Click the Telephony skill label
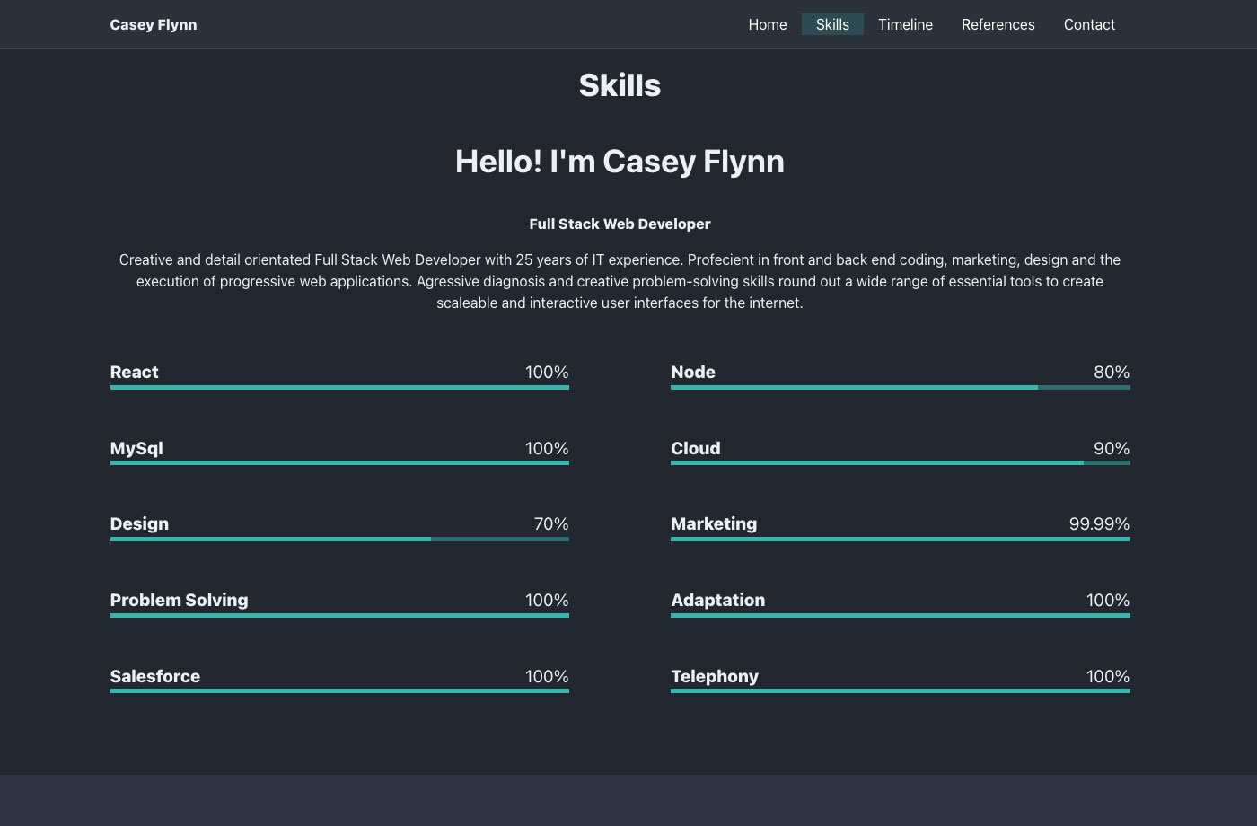Image resolution: width=1257 pixels, height=826 pixels. coord(715,676)
